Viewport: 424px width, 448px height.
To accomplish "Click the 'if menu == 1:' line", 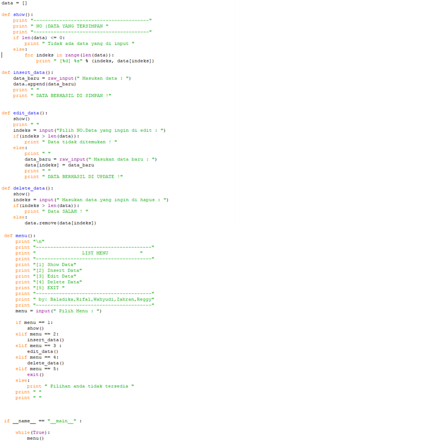I will [34, 323].
